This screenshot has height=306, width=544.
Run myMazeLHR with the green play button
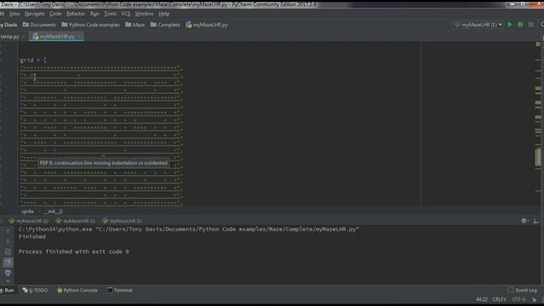pos(510,25)
